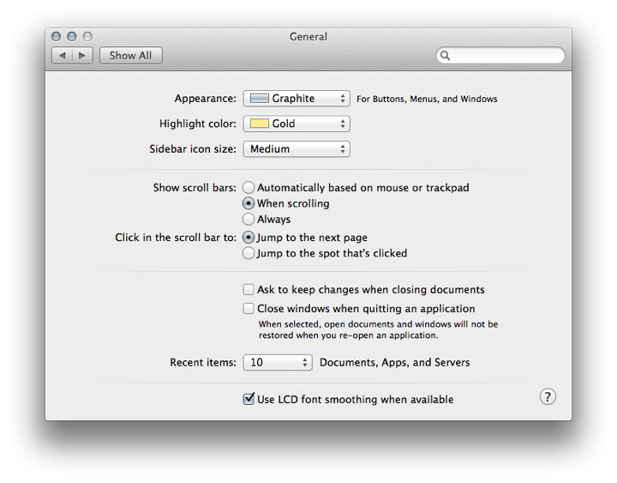Open the Appearance Graphite dropdown
Viewport: 617px width, 483px height.
pos(297,99)
